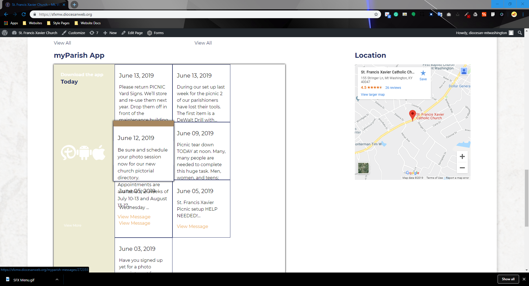The width and height of the screenshot is (529, 286).
Task: Click the WordPress logo in admin bar
Action: [5, 33]
